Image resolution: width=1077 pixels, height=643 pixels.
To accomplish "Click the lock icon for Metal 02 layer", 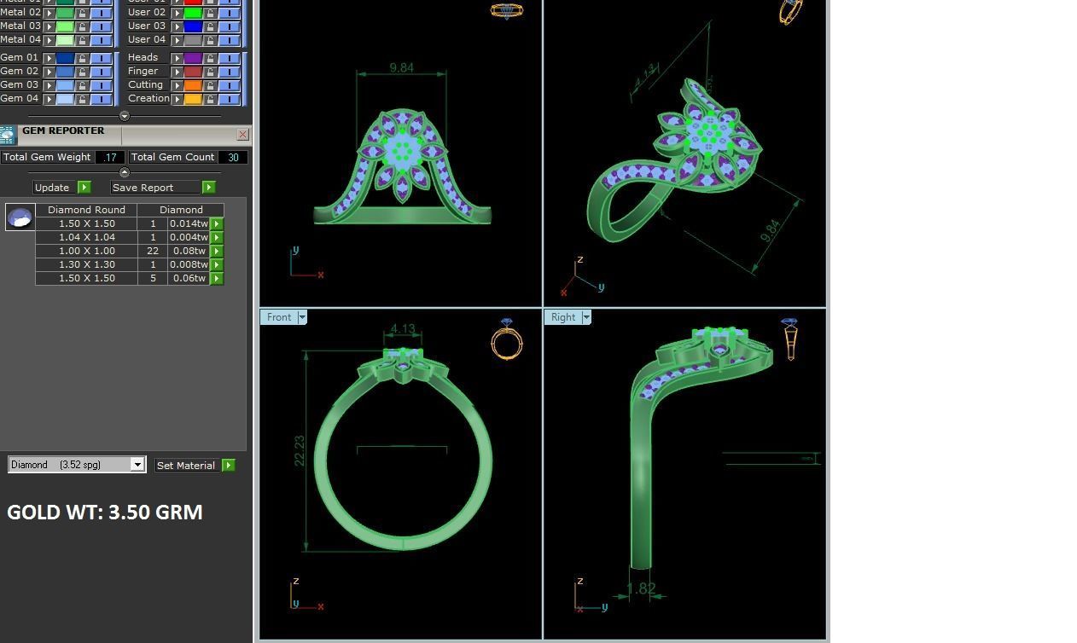I will pos(82,13).
